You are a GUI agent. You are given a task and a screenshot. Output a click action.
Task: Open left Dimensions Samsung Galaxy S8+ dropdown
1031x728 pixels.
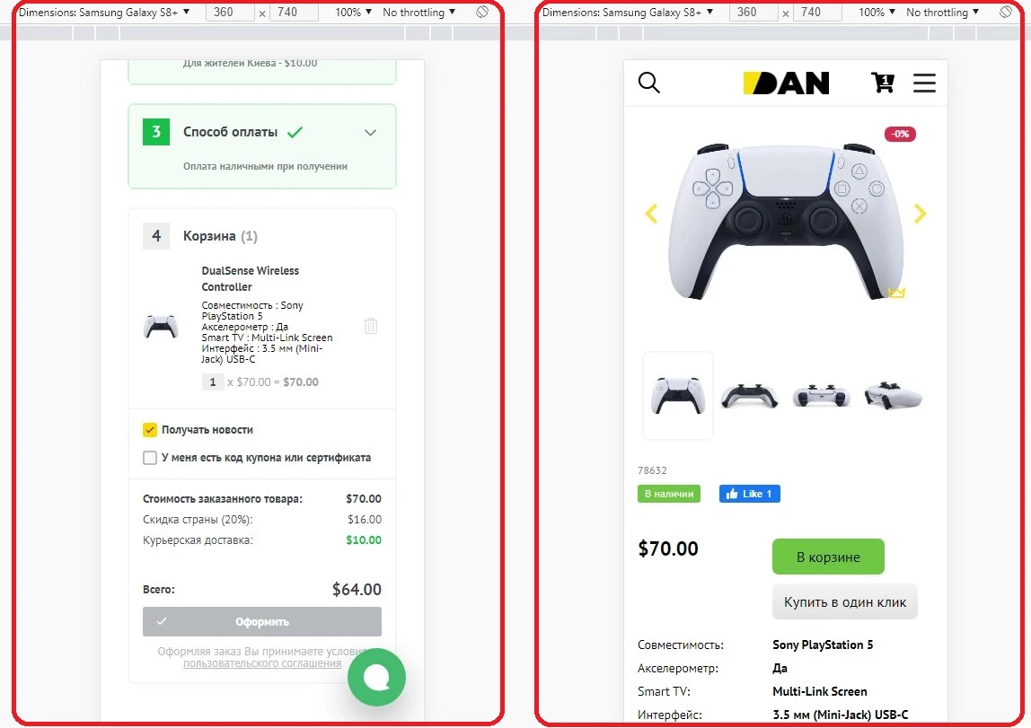coord(104,12)
